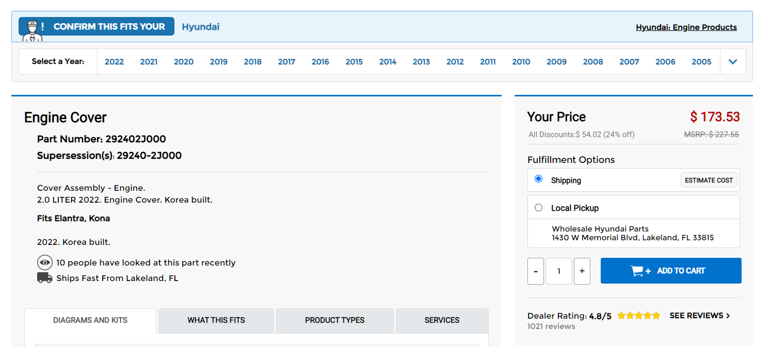Decrease quantity with minus button

coord(536,271)
